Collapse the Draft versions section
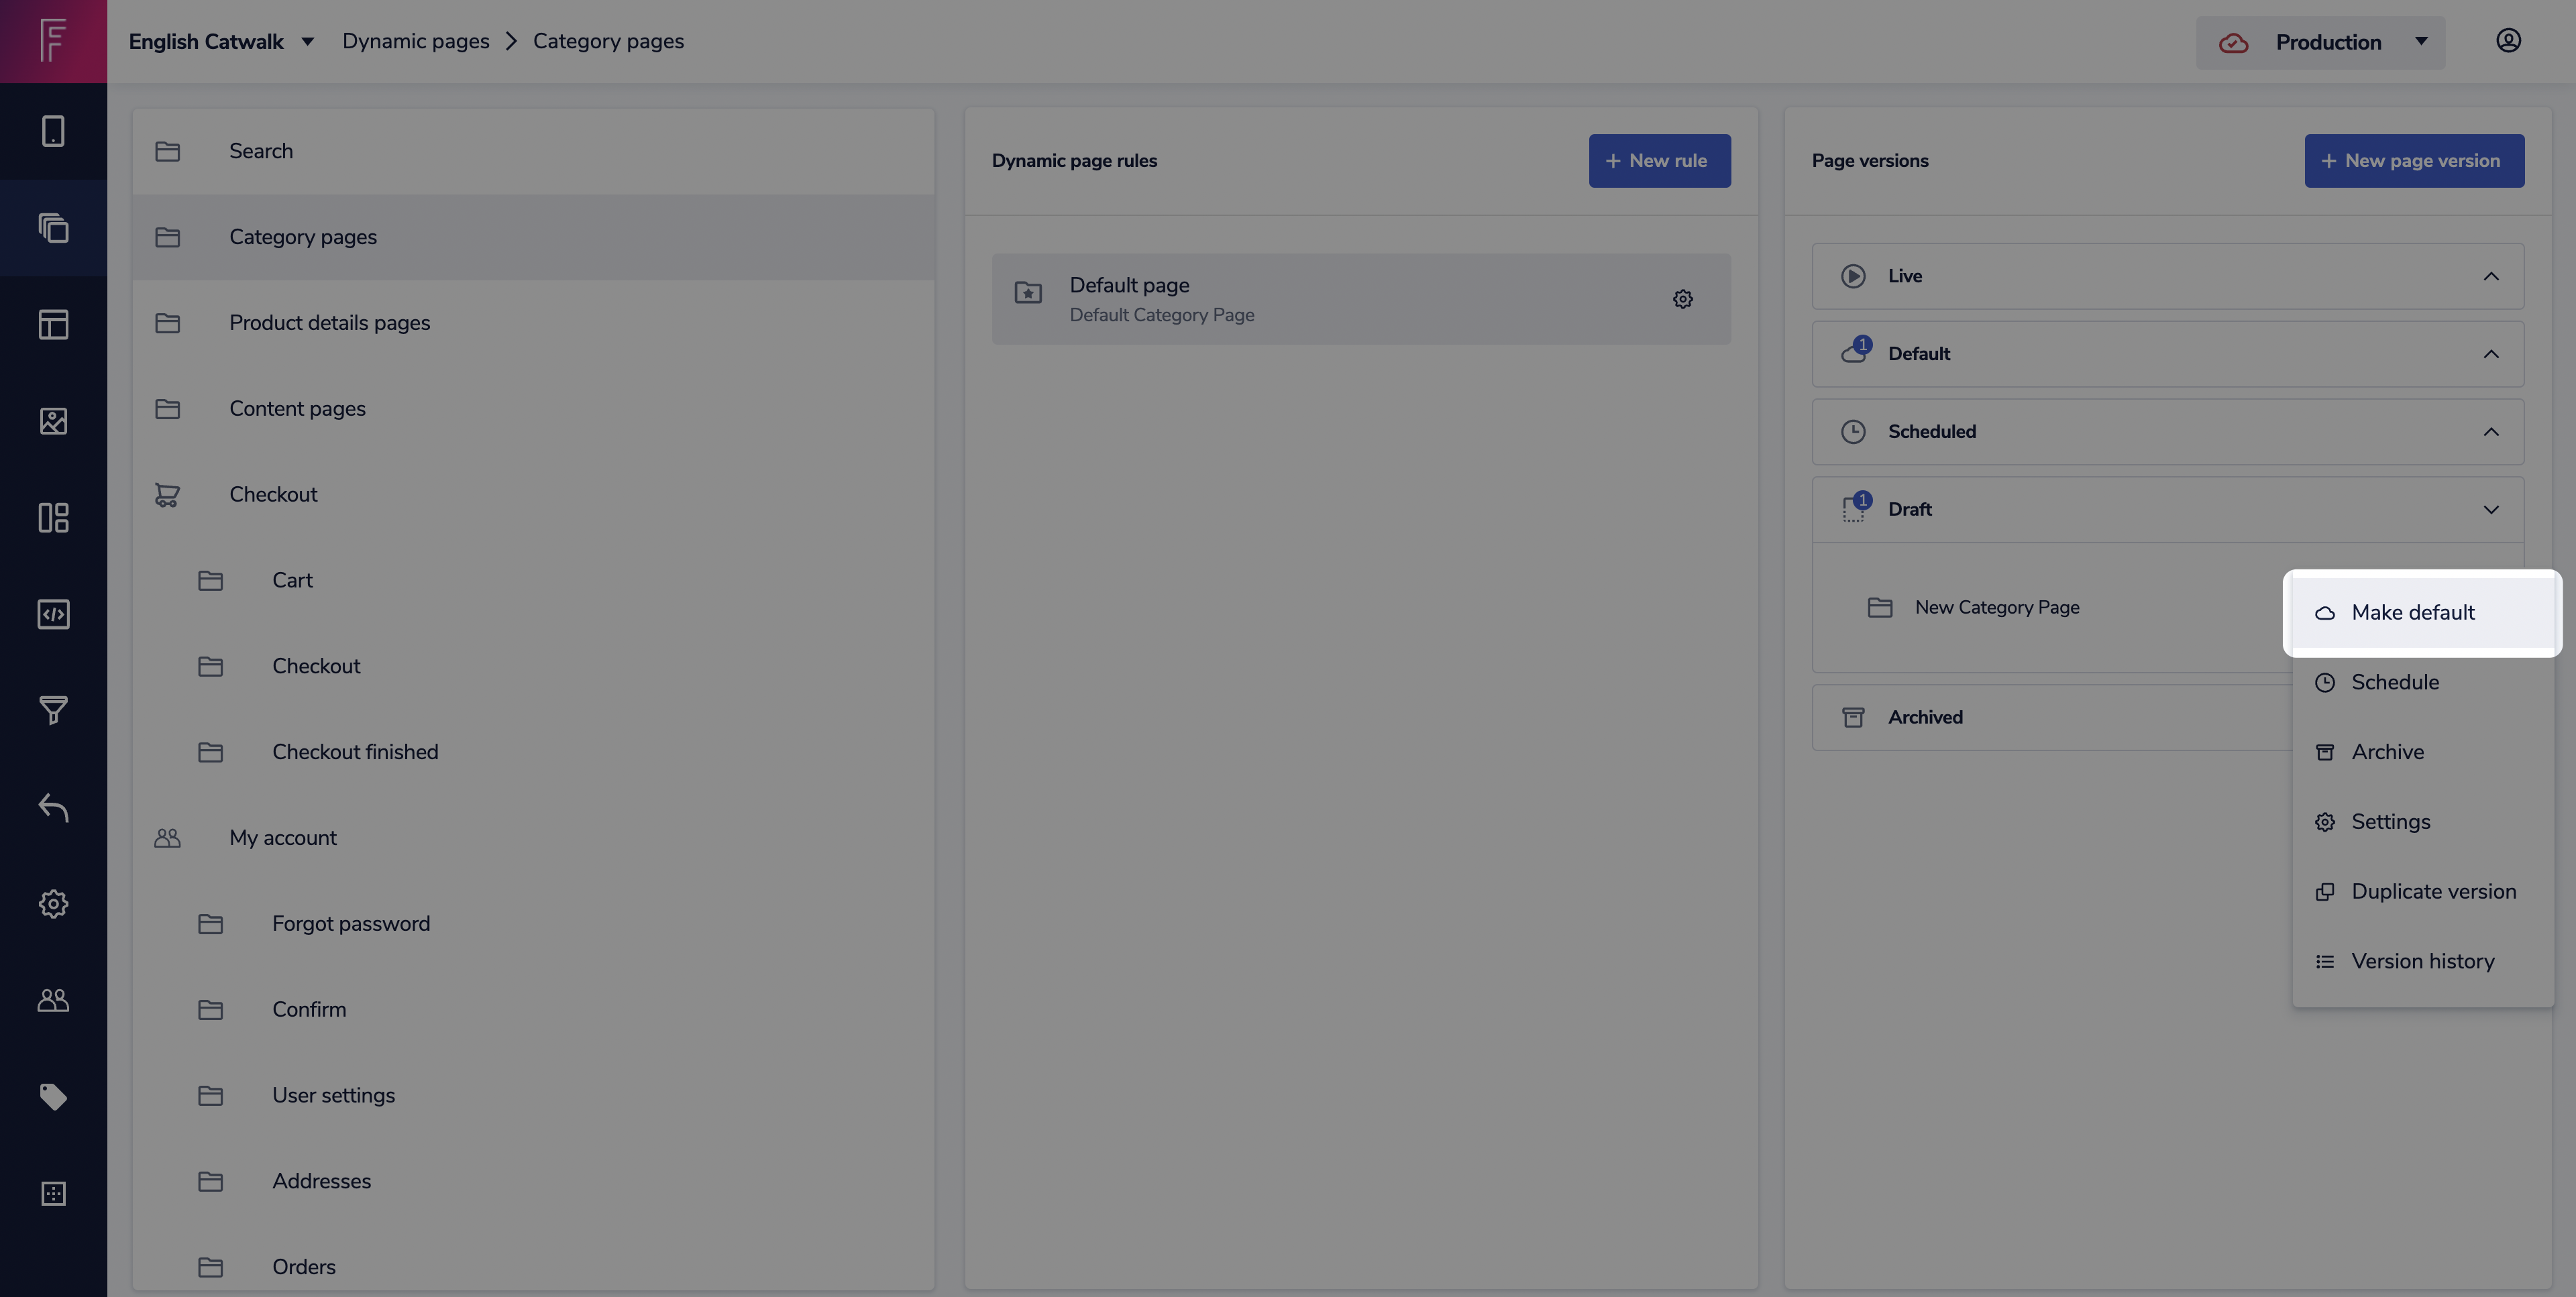The width and height of the screenshot is (2576, 1297). [2491, 510]
